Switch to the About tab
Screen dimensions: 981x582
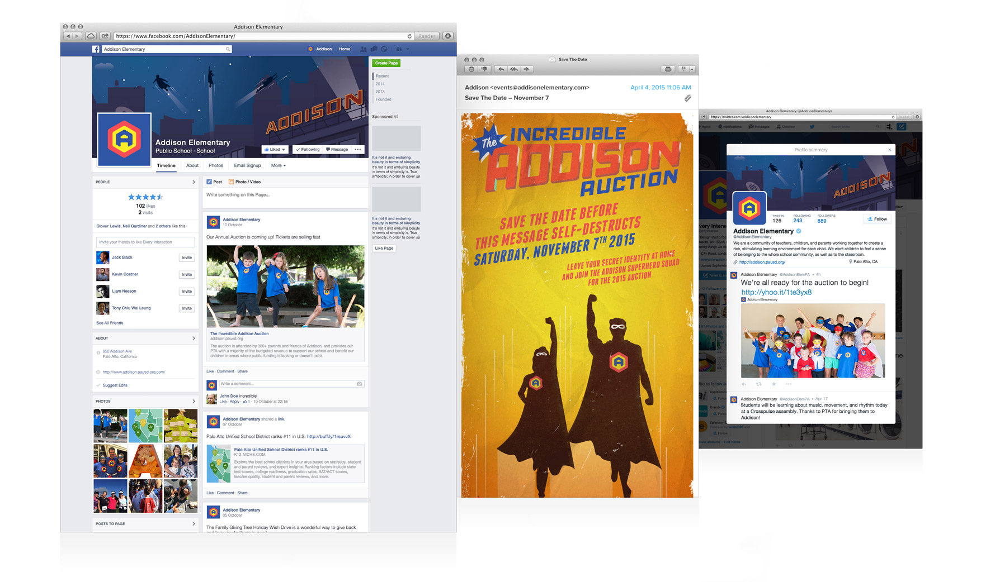pyautogui.click(x=192, y=165)
